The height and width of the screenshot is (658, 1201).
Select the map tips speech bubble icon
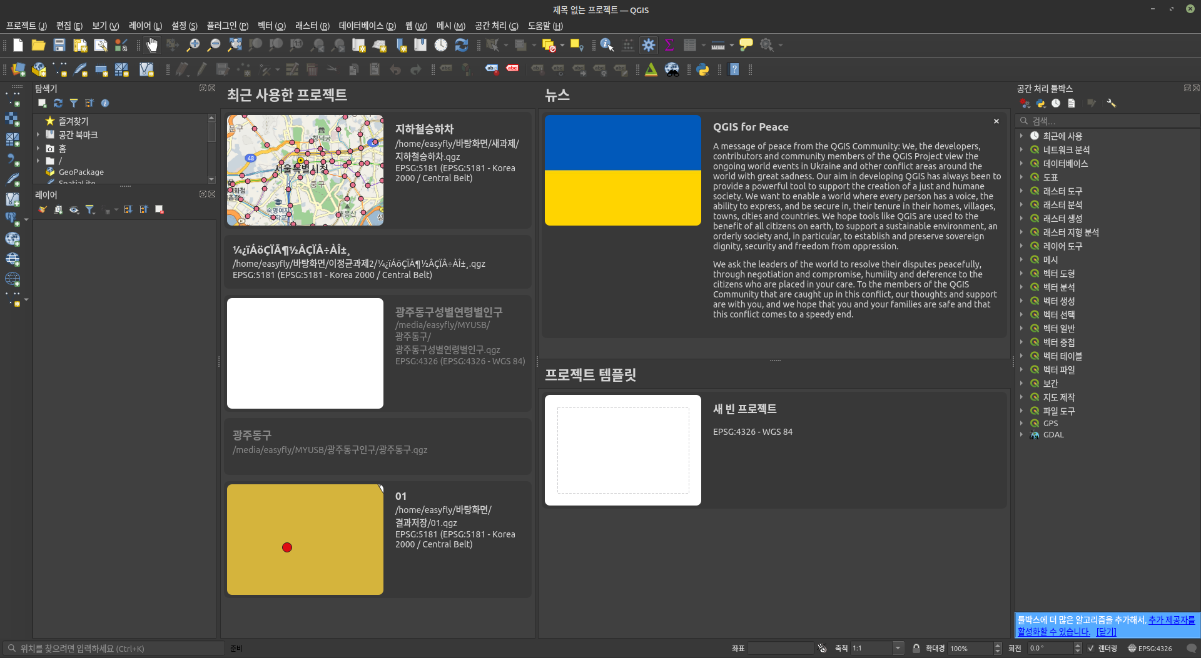tap(746, 45)
